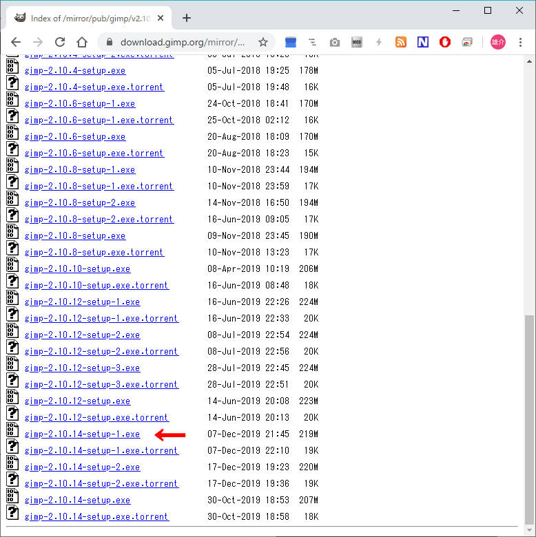Open gimp-2.10.10-setup.exe.torrent link
The width and height of the screenshot is (536, 537).
[x=96, y=285]
